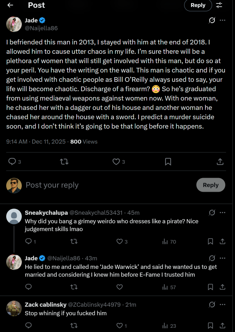Share the main post via the share icon
The image size is (235, 332).
coord(220,161)
